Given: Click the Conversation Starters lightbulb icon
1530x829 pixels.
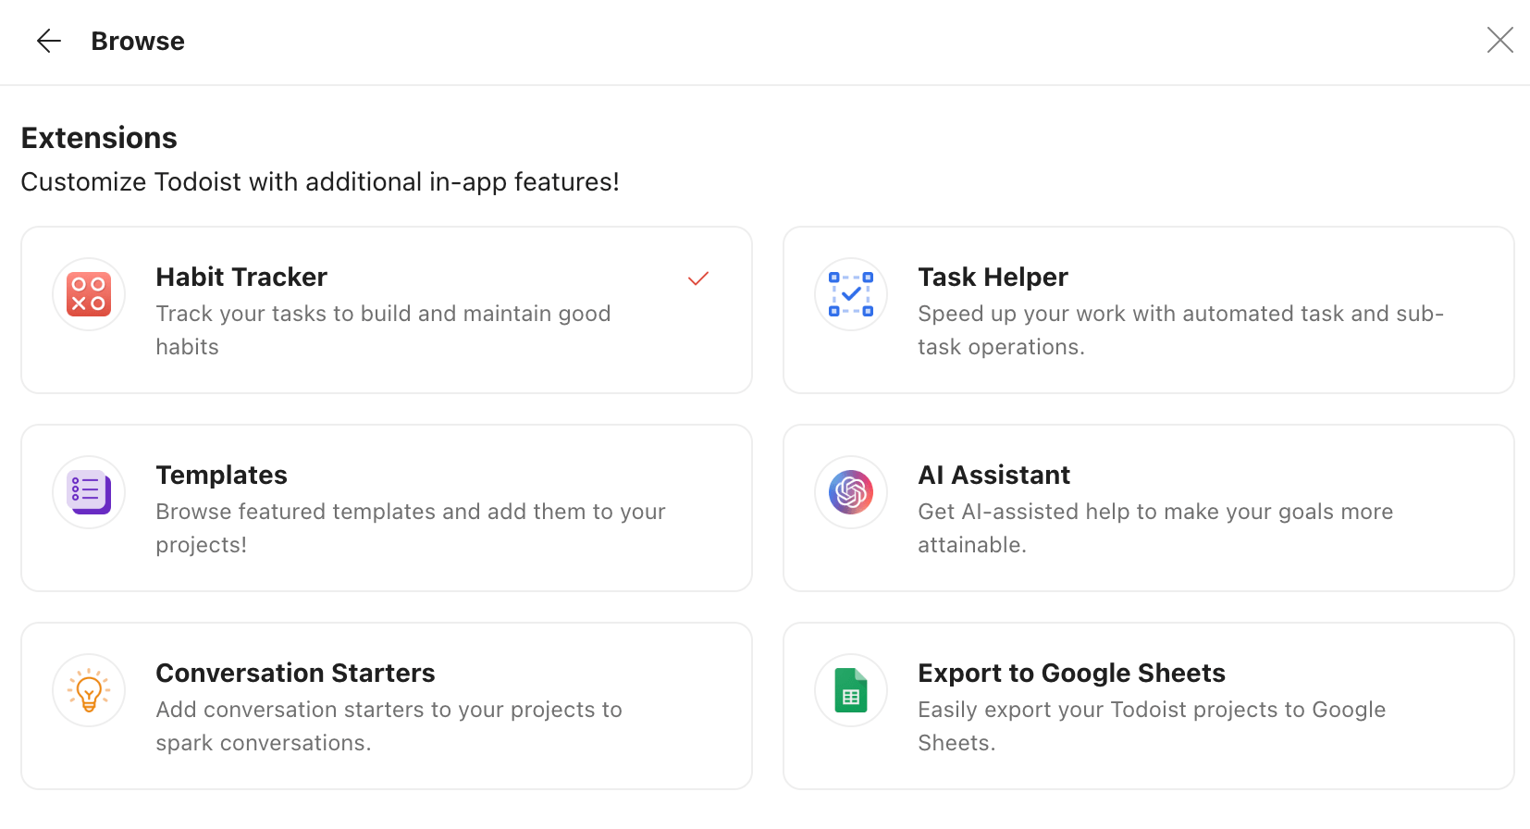Looking at the screenshot, I should pos(89,690).
